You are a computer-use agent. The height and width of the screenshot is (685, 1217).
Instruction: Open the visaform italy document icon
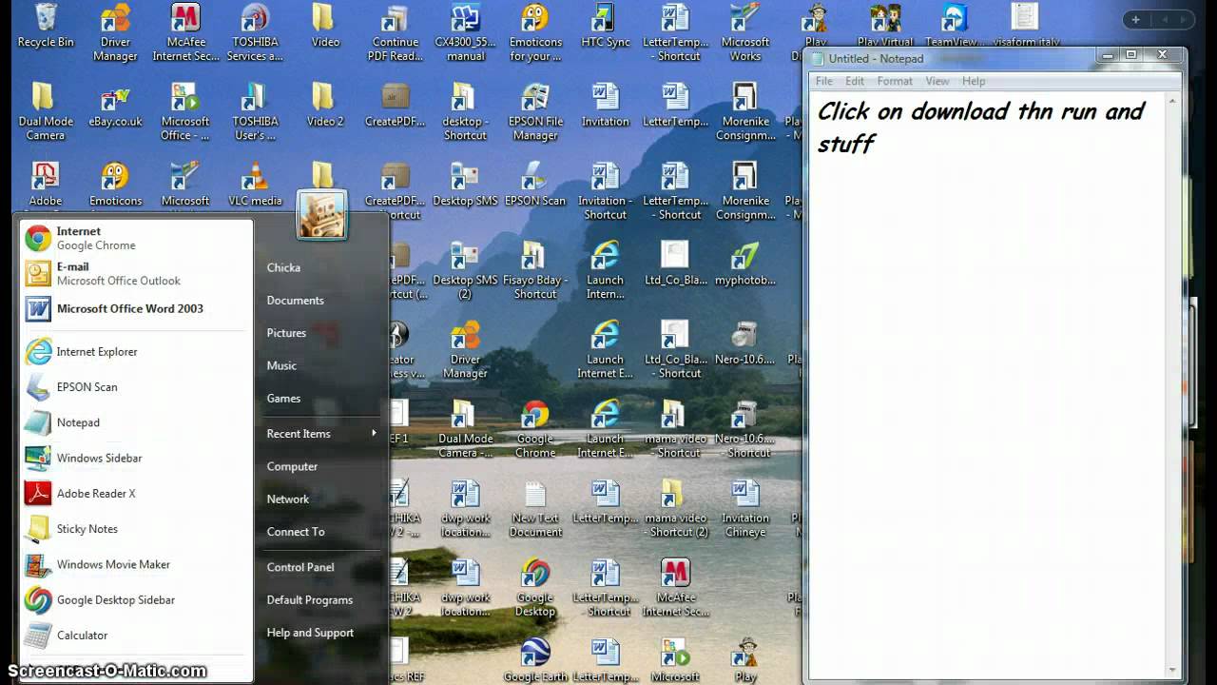pyautogui.click(x=1023, y=26)
